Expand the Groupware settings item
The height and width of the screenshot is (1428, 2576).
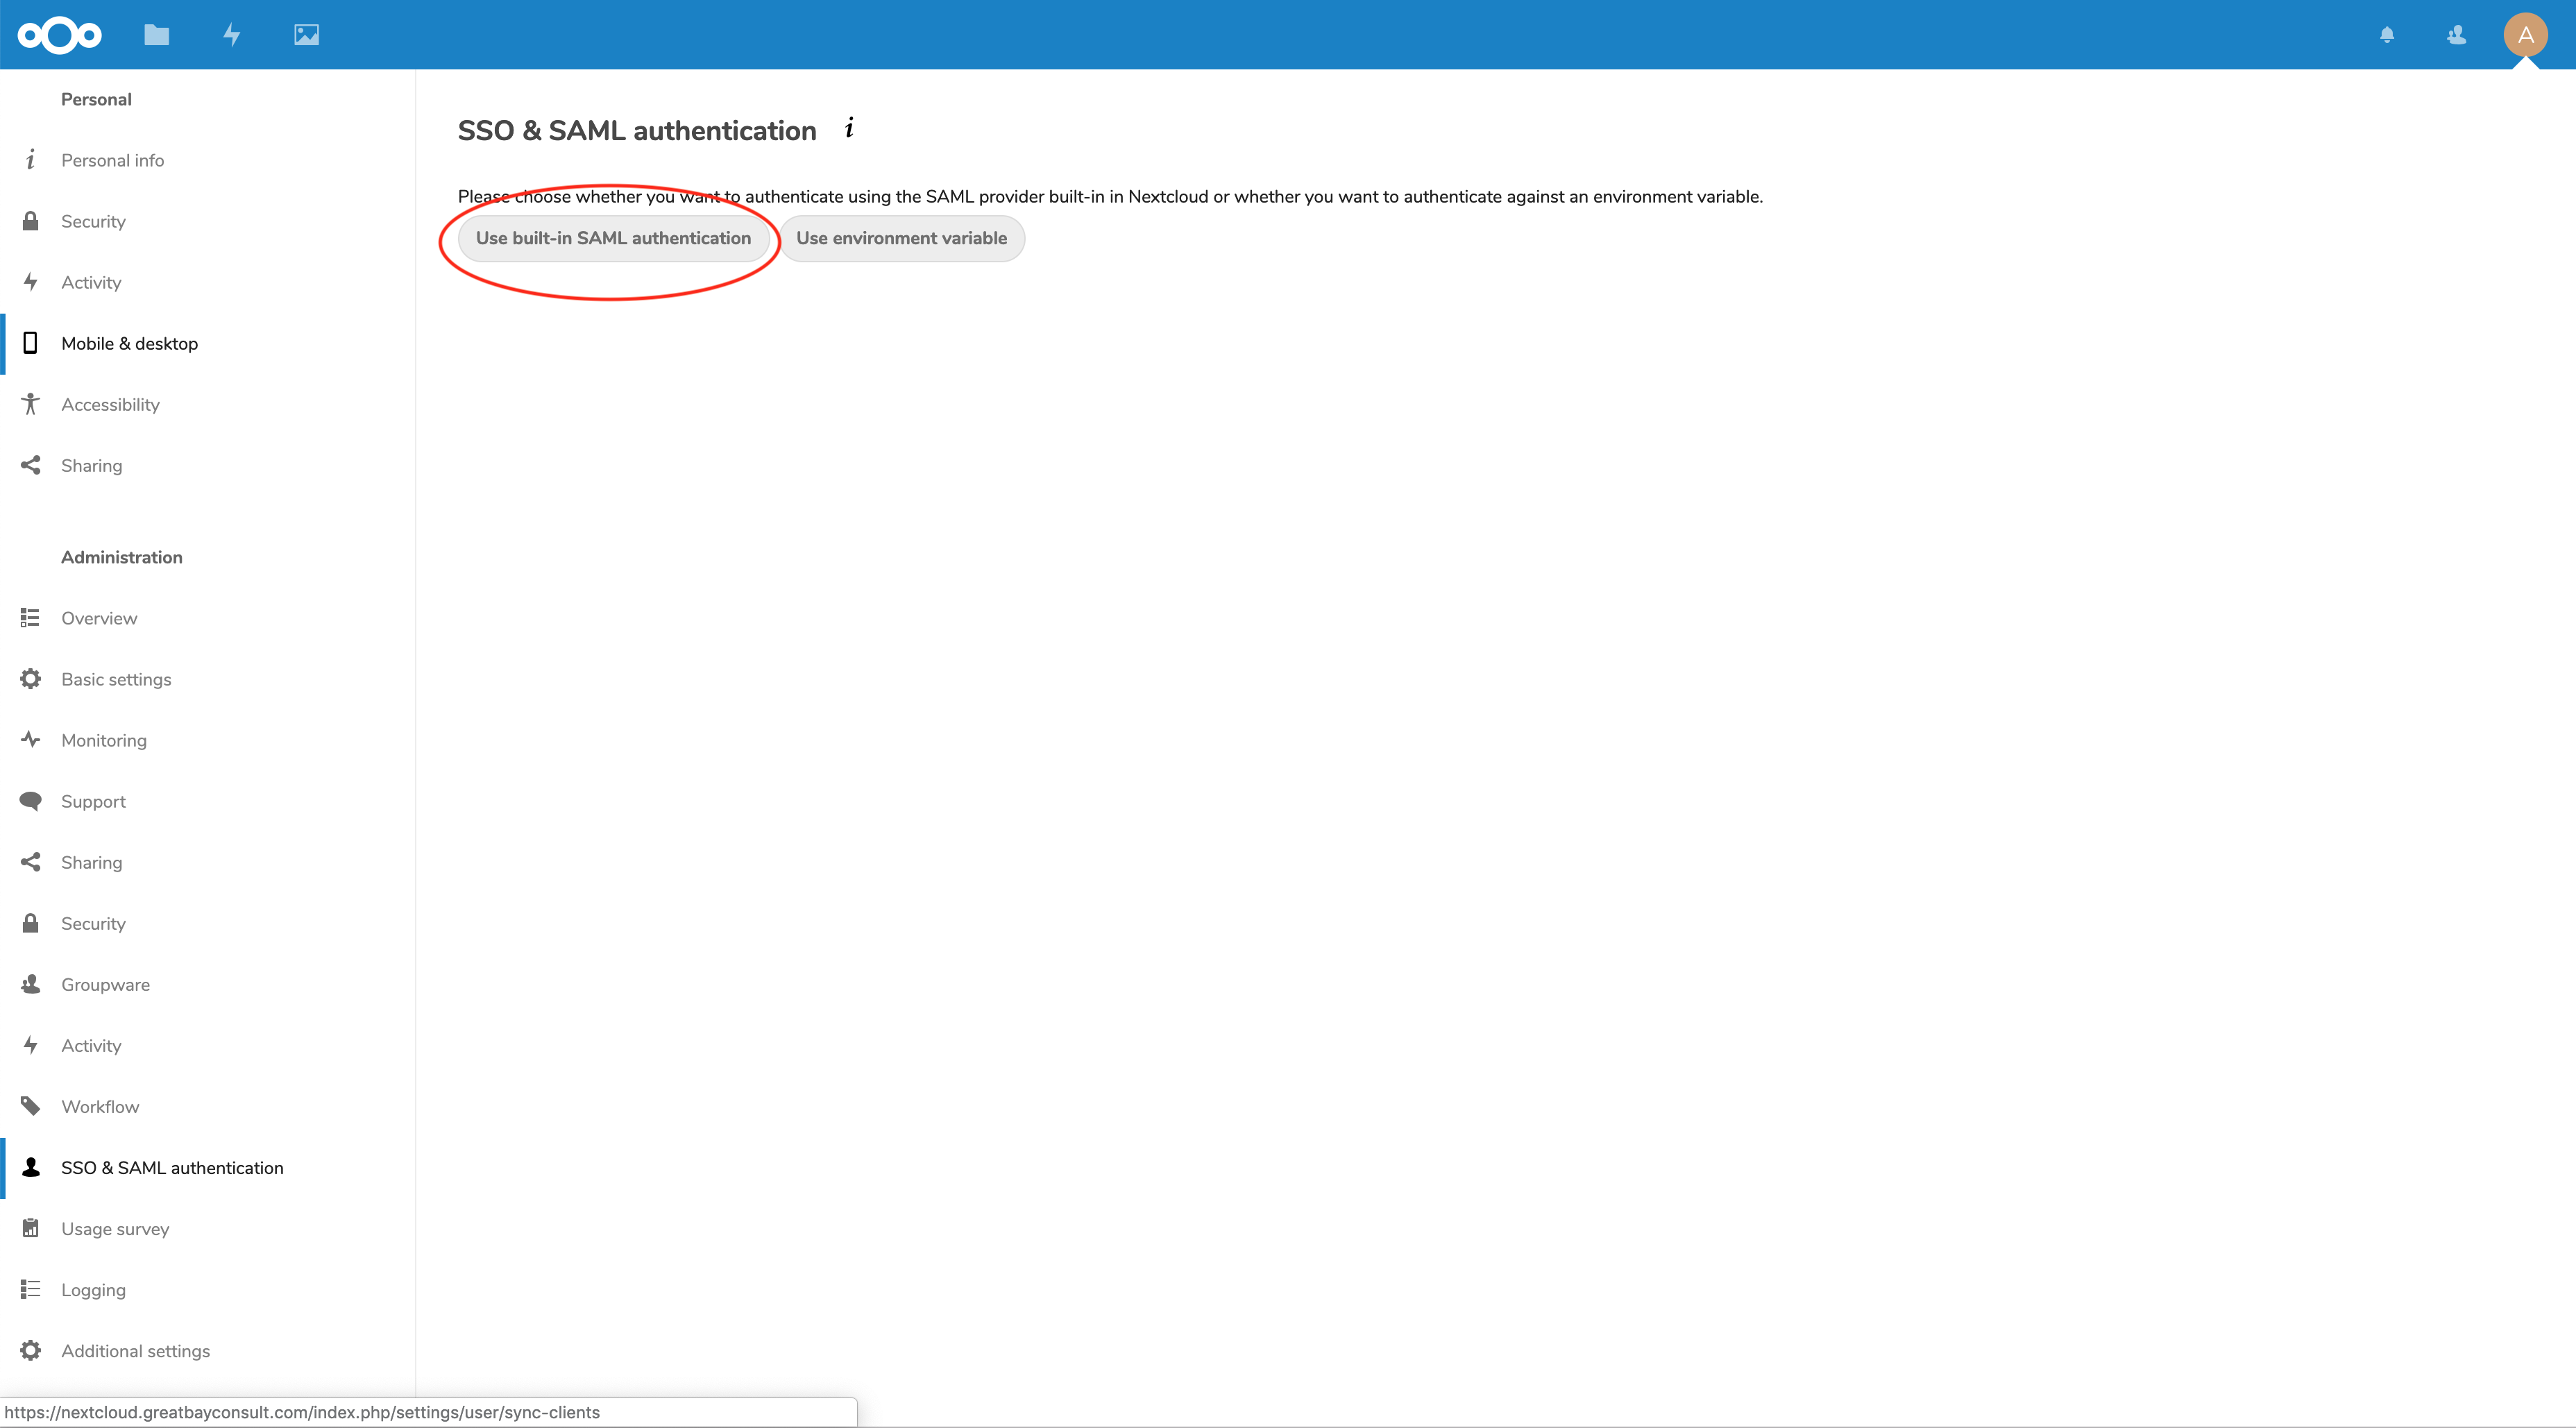click(x=105, y=983)
